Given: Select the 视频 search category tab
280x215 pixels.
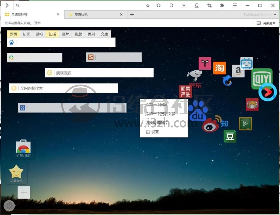Looking at the screenshot, I should [x=78, y=34].
